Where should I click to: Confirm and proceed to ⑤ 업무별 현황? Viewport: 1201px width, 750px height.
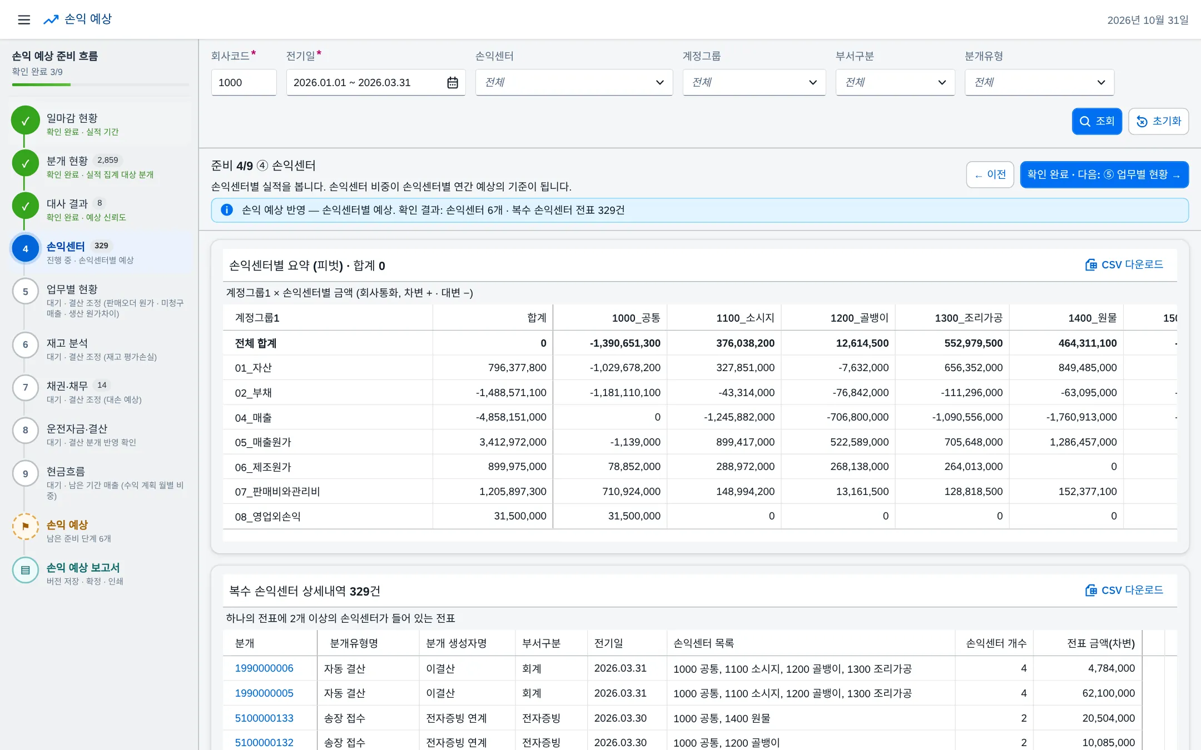(x=1104, y=175)
